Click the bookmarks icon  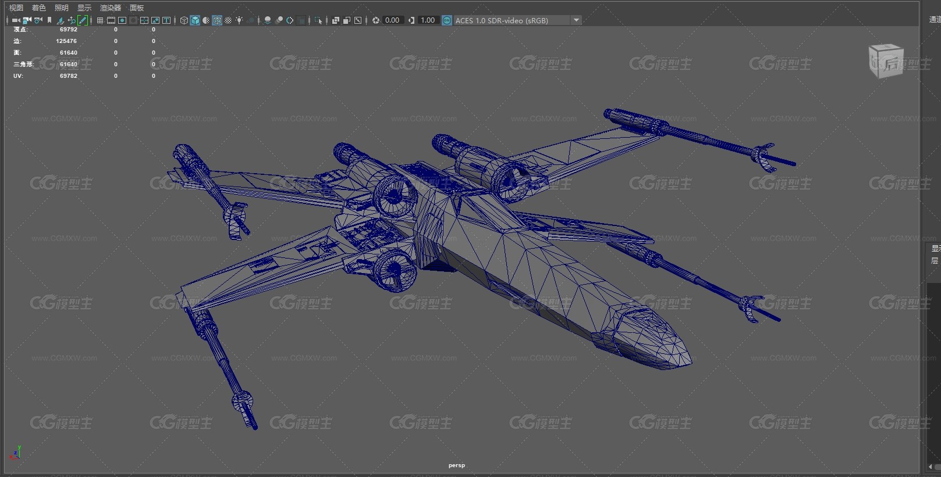[49, 20]
